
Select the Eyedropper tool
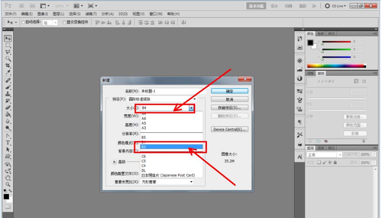pos(8,72)
